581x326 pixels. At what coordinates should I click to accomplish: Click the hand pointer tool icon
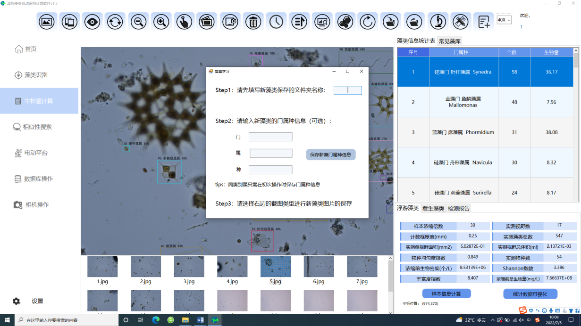(x=184, y=22)
